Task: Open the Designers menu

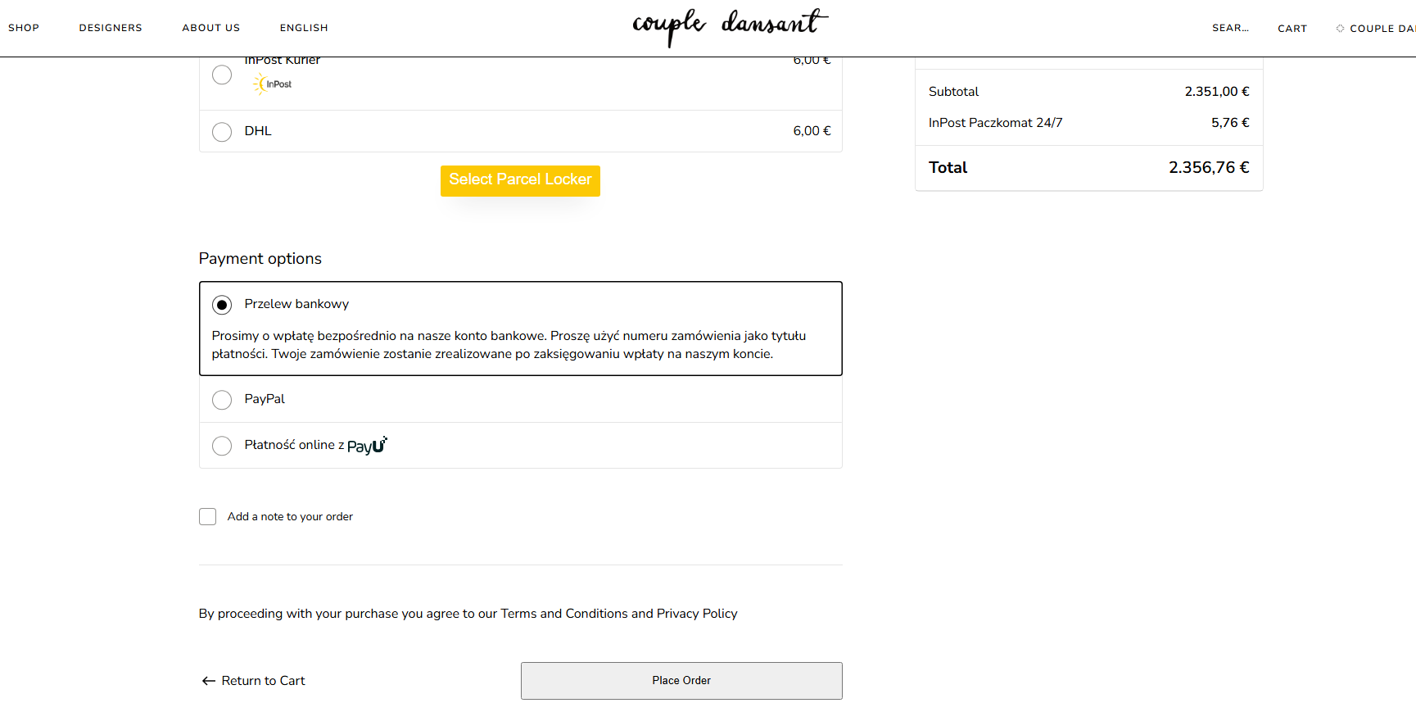Action: [111, 28]
